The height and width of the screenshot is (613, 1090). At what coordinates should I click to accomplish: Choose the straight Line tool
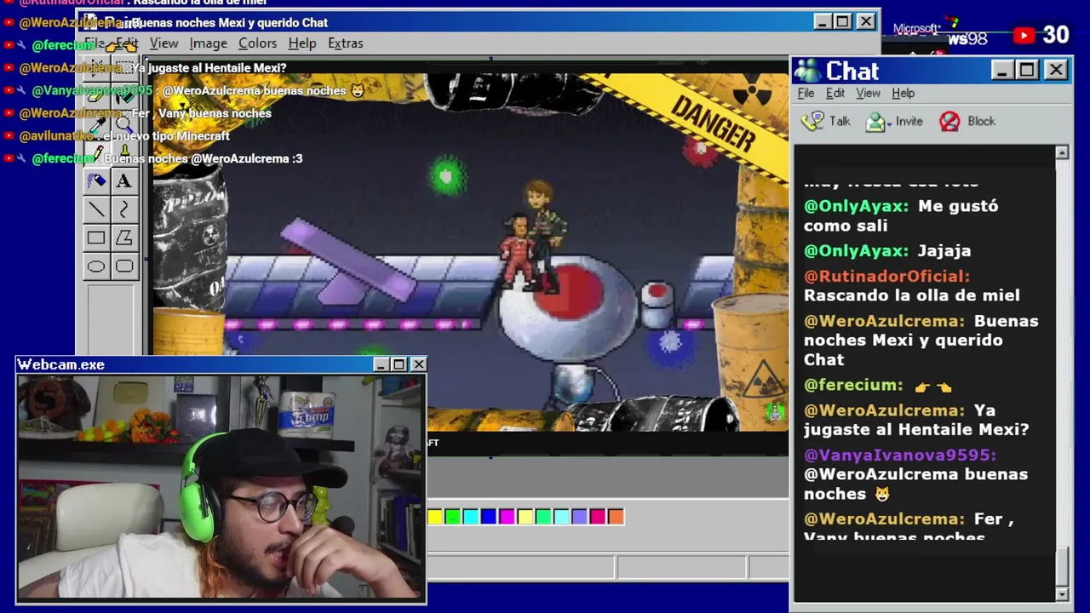pyautogui.click(x=96, y=209)
